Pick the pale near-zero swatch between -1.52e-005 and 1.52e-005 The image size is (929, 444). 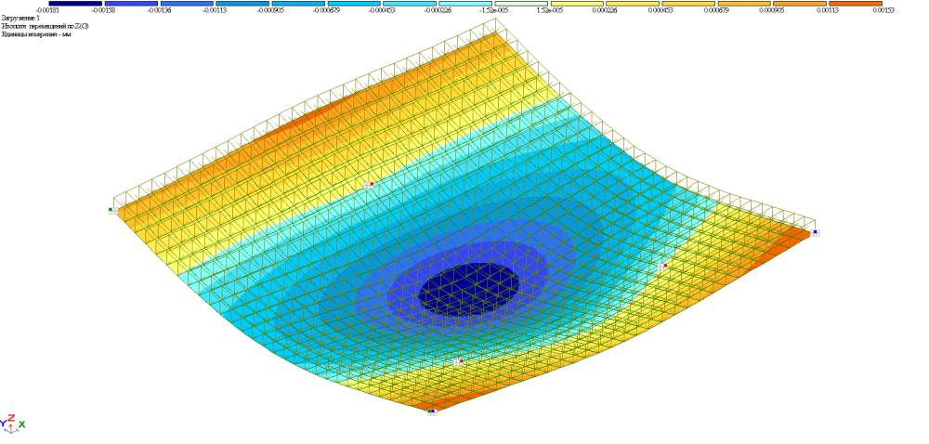521,3
